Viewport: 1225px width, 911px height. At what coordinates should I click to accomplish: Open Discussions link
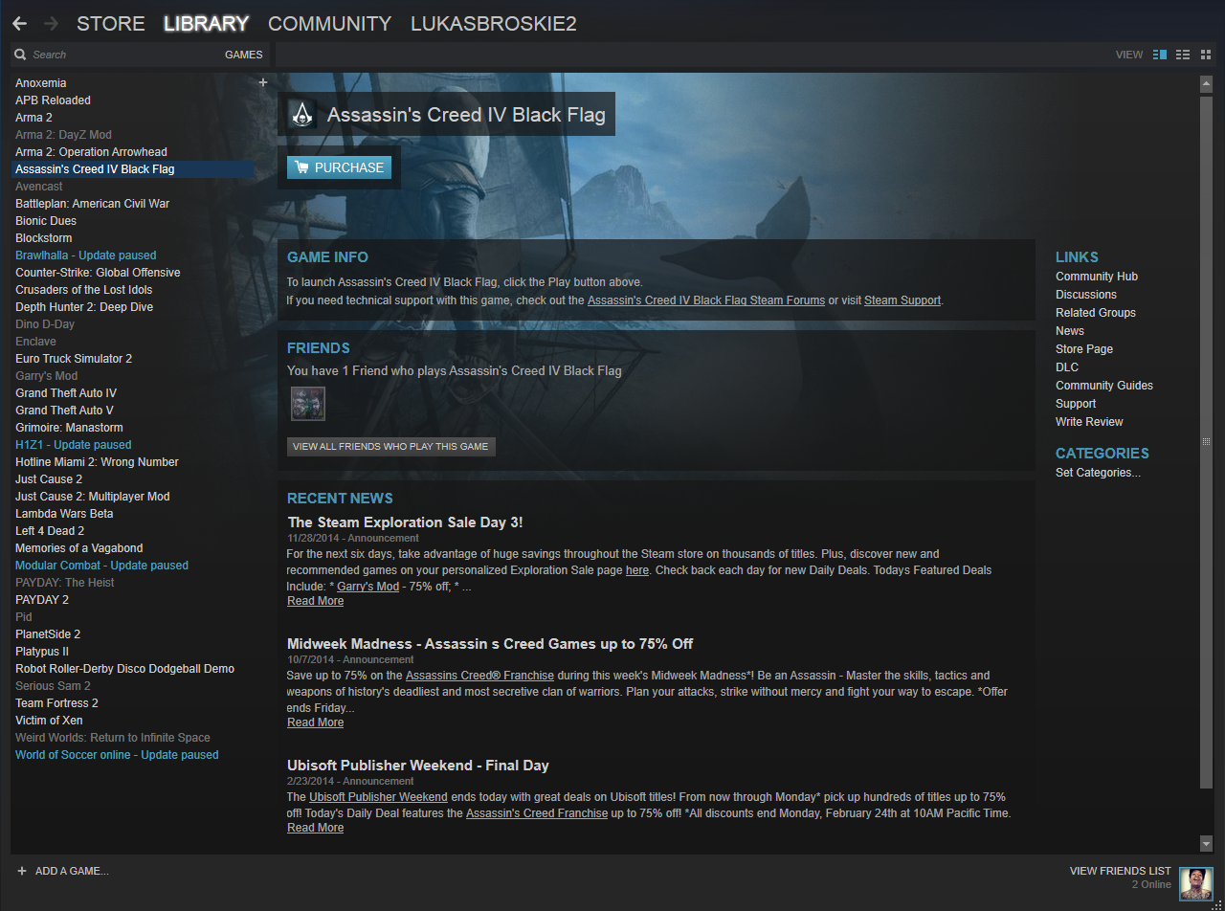pos(1086,295)
